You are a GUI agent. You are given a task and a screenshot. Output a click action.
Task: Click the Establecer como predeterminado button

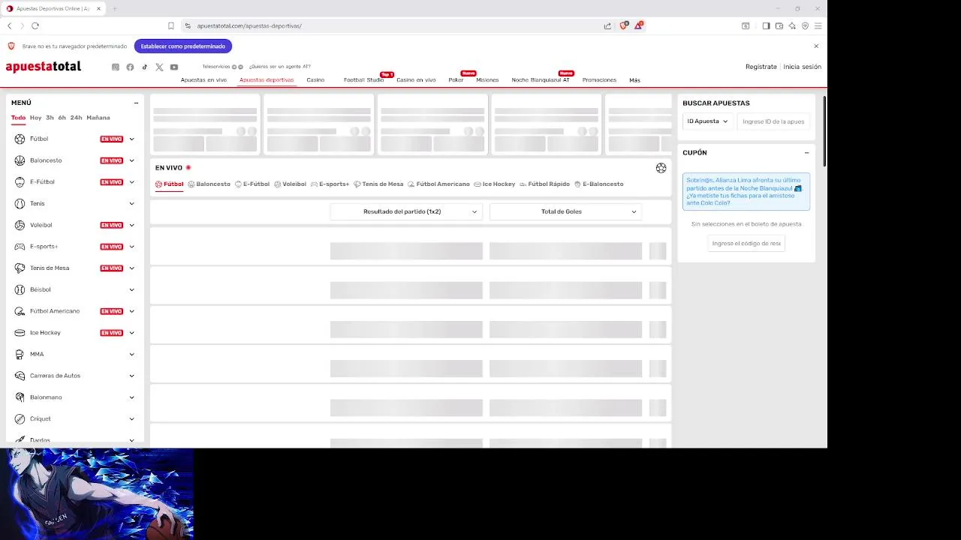pos(183,46)
